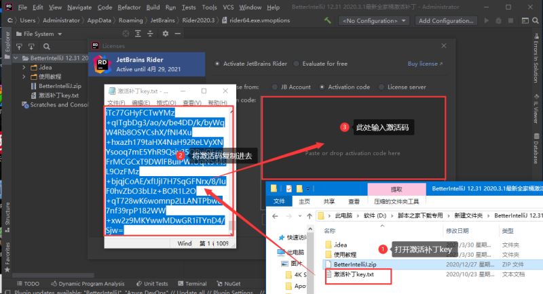Click the Run play icon in toolbar
543x294 pixels.
click(486, 21)
